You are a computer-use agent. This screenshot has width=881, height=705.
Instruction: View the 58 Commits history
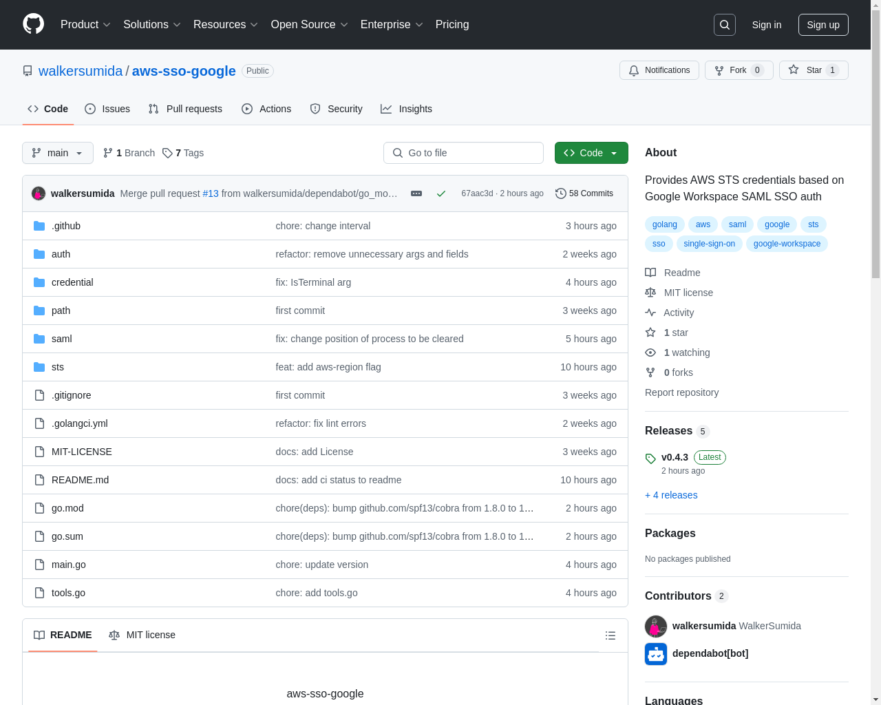(584, 193)
